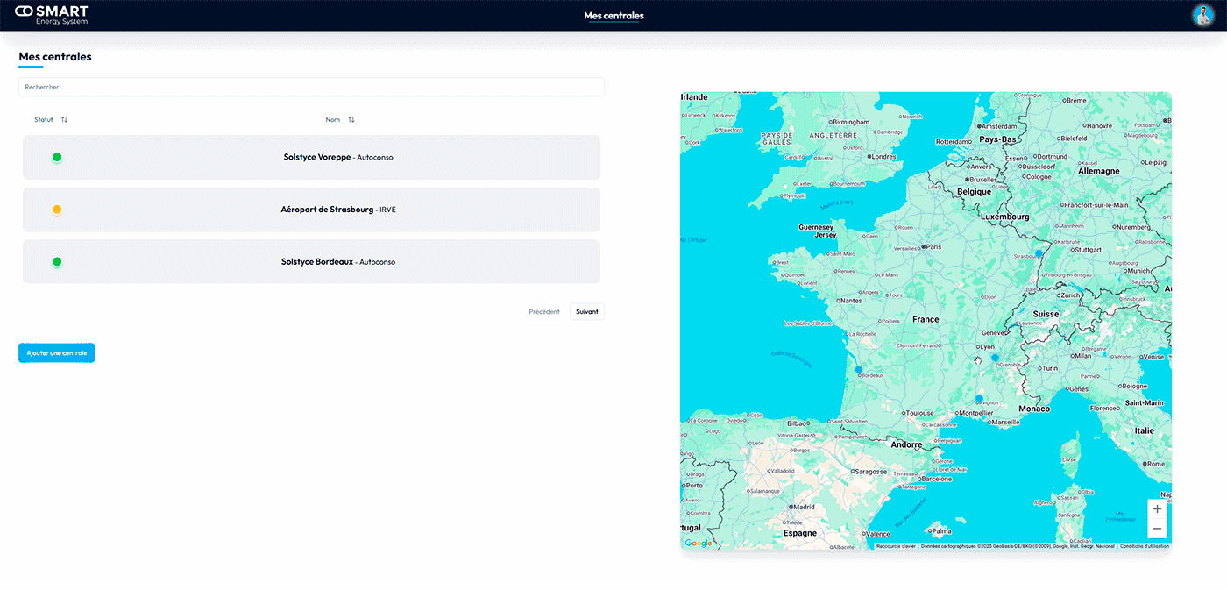Open the Solstyce Bordeaux row

click(311, 261)
